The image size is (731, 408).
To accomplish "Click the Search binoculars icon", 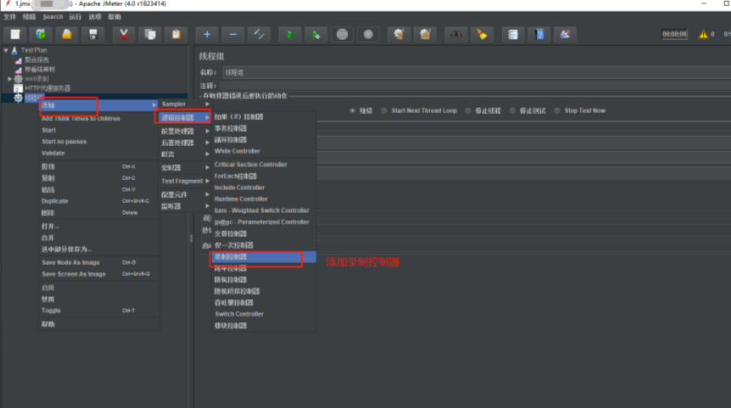I will pos(455,35).
